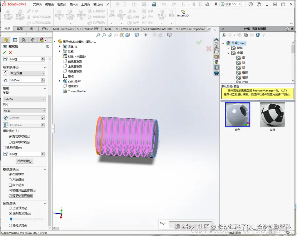Select the 颜色 color appearance thumbnail
Image resolution: width=297 pixels, height=236 pixels.
pyautogui.click(x=238, y=115)
